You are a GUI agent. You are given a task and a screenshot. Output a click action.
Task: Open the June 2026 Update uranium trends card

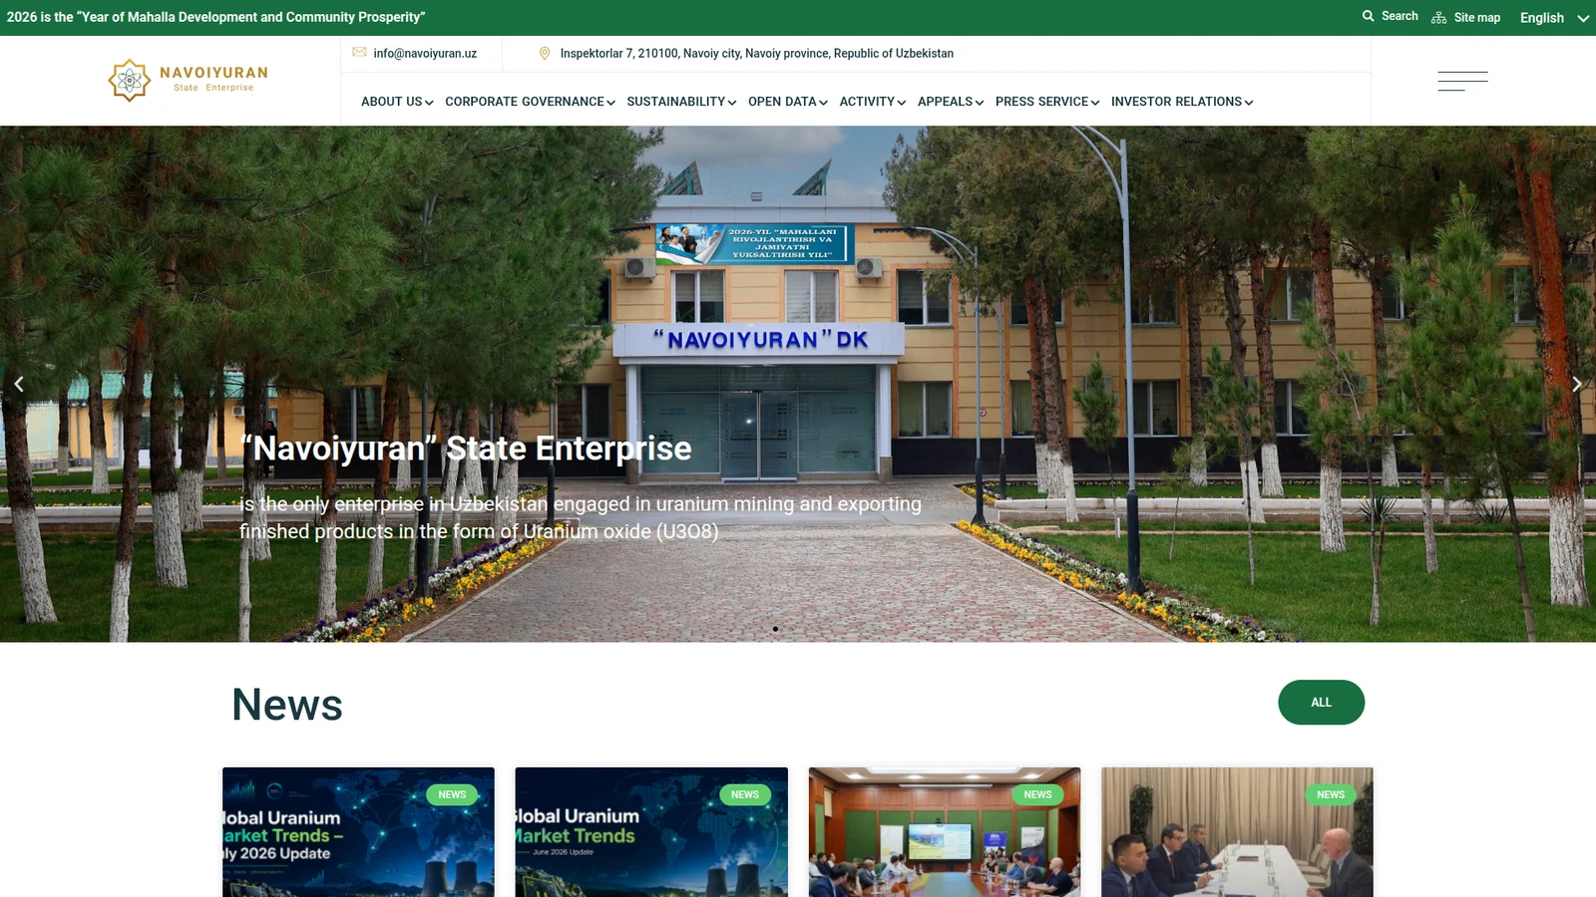(x=651, y=832)
